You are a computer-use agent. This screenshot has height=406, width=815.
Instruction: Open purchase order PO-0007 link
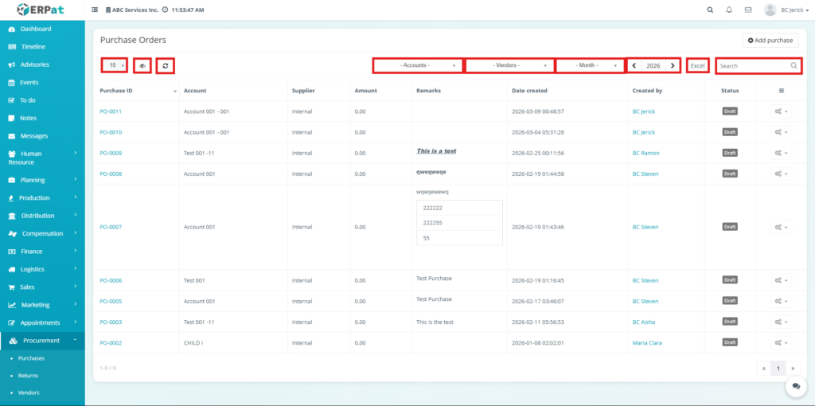(x=111, y=227)
